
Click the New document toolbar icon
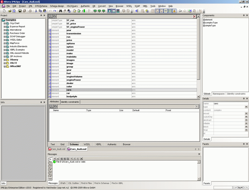4,11
